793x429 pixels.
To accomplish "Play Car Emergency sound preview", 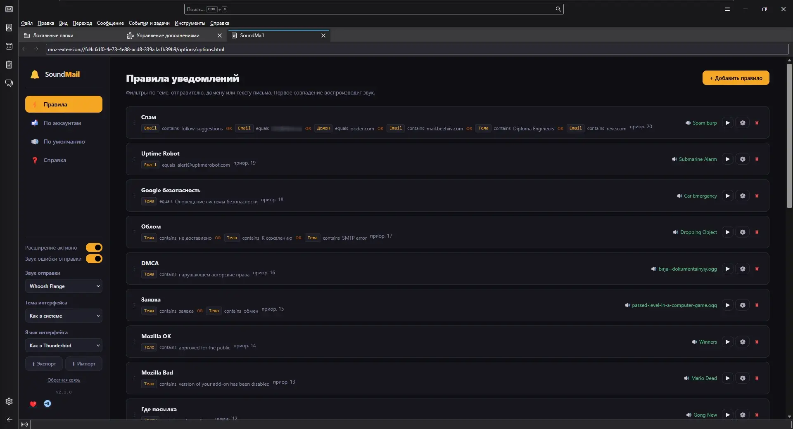I will click(x=727, y=196).
